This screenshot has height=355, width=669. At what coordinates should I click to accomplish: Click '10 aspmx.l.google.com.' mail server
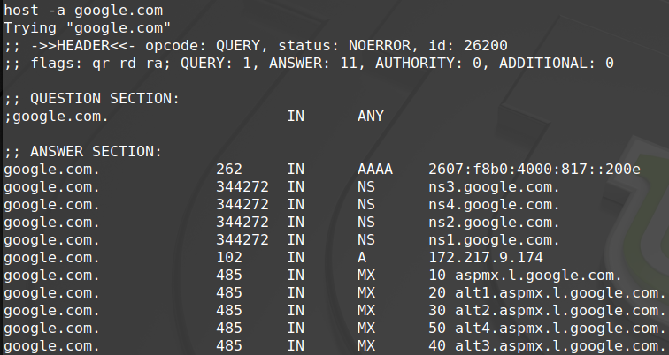point(526,276)
